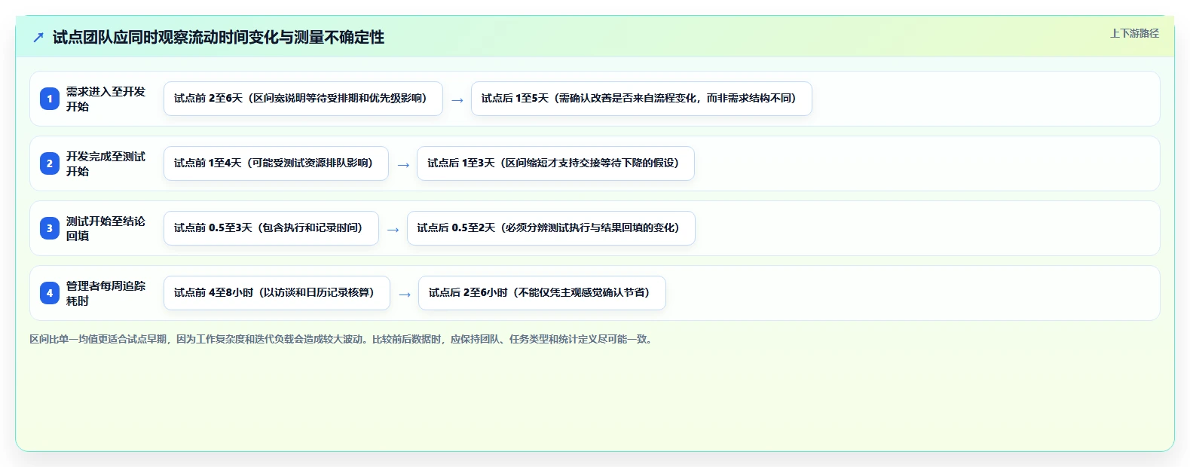Image resolution: width=1190 pixels, height=467 pixels.
Task: Select the step 4 number badge
Action: click(50, 293)
